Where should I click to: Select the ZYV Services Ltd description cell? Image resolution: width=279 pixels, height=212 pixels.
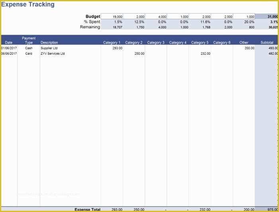53,53
